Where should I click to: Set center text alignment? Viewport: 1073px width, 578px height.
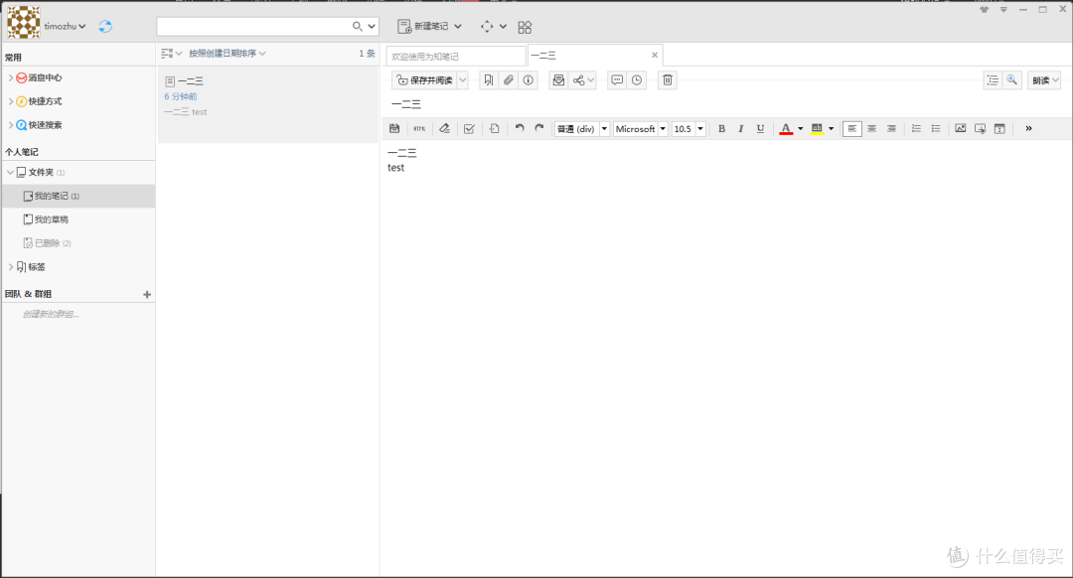click(x=872, y=128)
